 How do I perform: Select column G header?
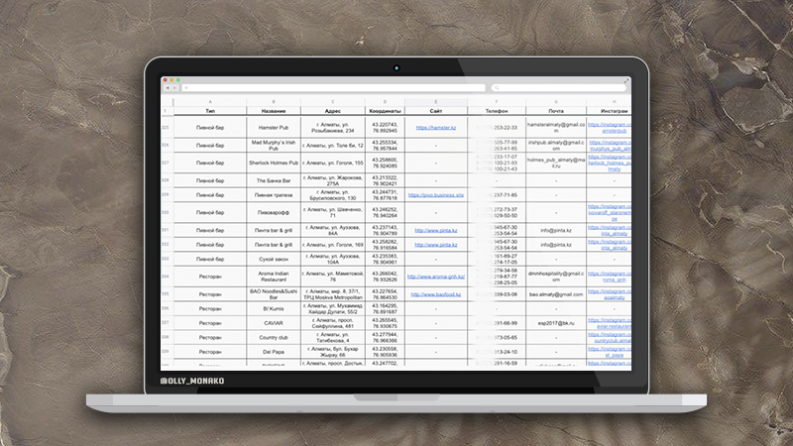[556, 102]
